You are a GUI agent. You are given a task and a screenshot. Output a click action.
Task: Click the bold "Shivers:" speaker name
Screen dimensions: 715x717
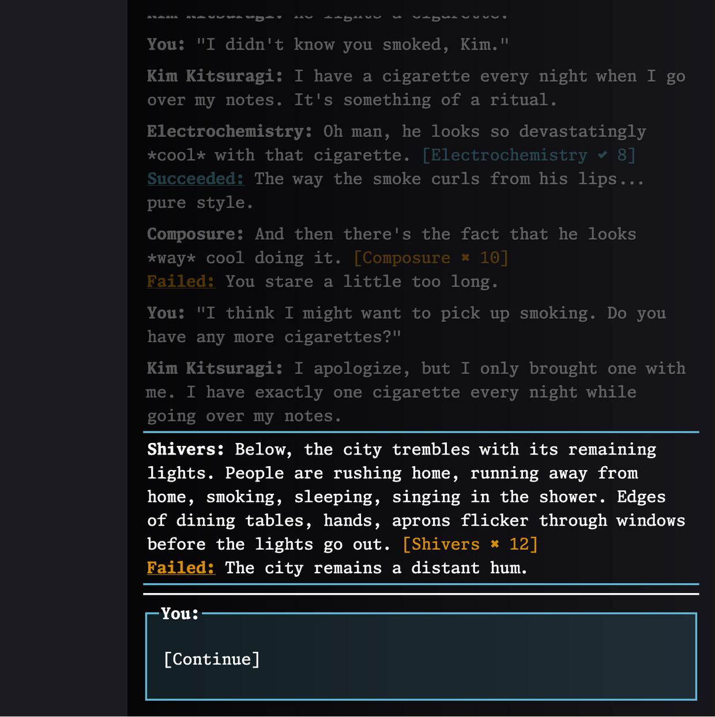pos(185,449)
